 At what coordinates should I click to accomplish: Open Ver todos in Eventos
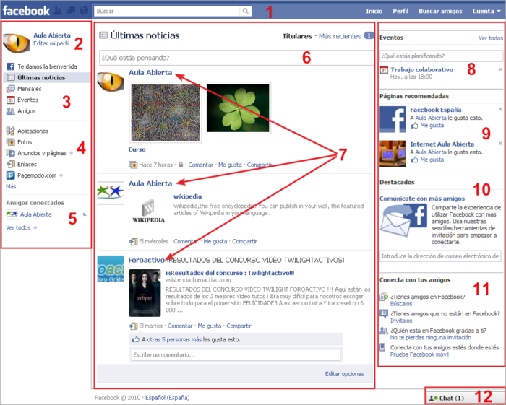click(x=490, y=38)
